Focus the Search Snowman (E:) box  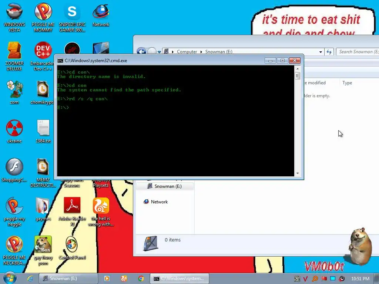(358, 52)
